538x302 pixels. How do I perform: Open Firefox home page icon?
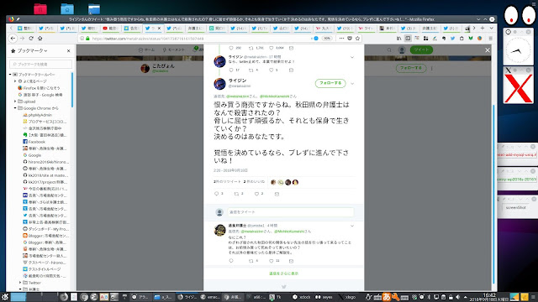pos(40,39)
